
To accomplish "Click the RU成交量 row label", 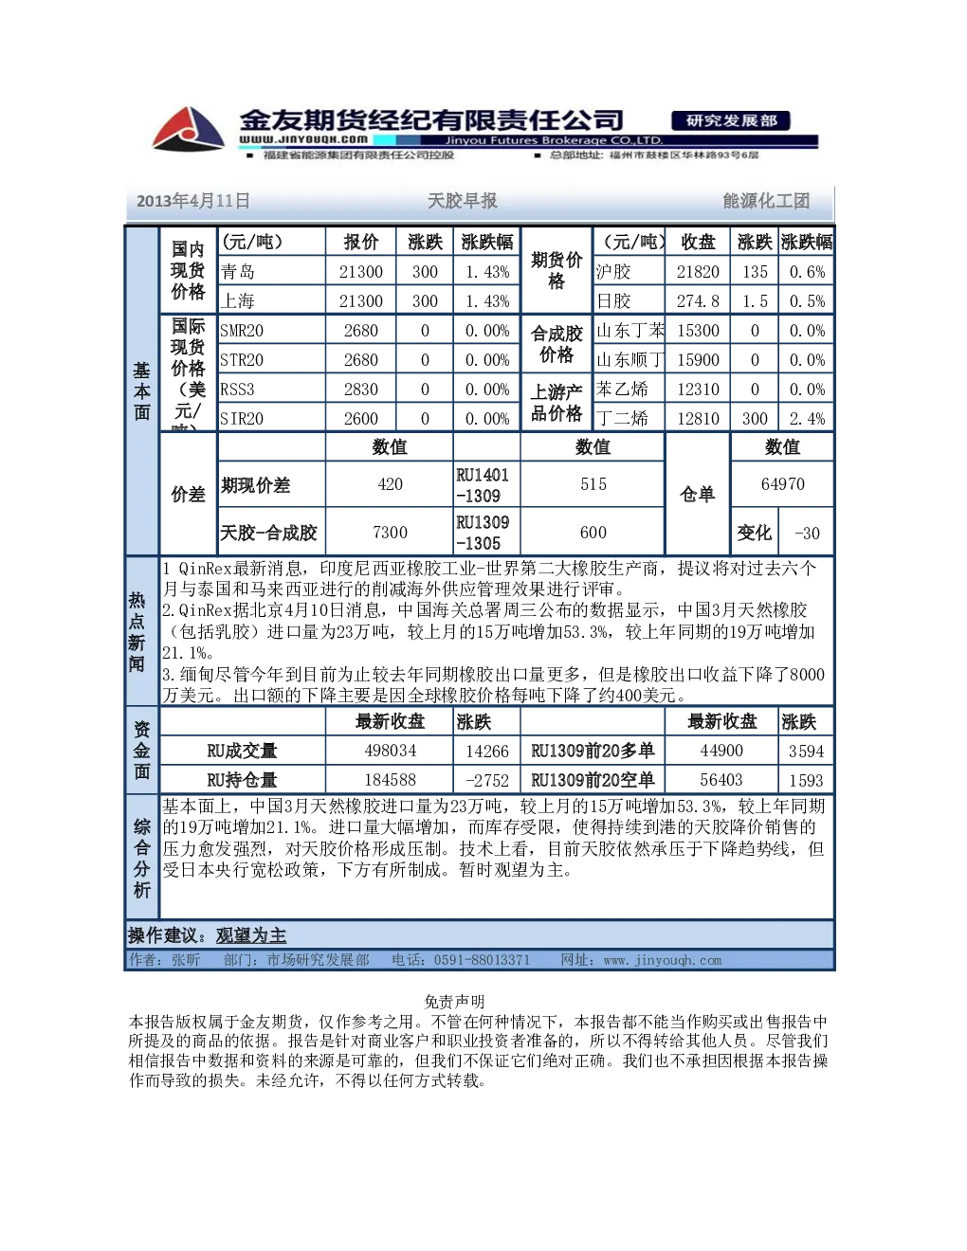I will click(242, 751).
